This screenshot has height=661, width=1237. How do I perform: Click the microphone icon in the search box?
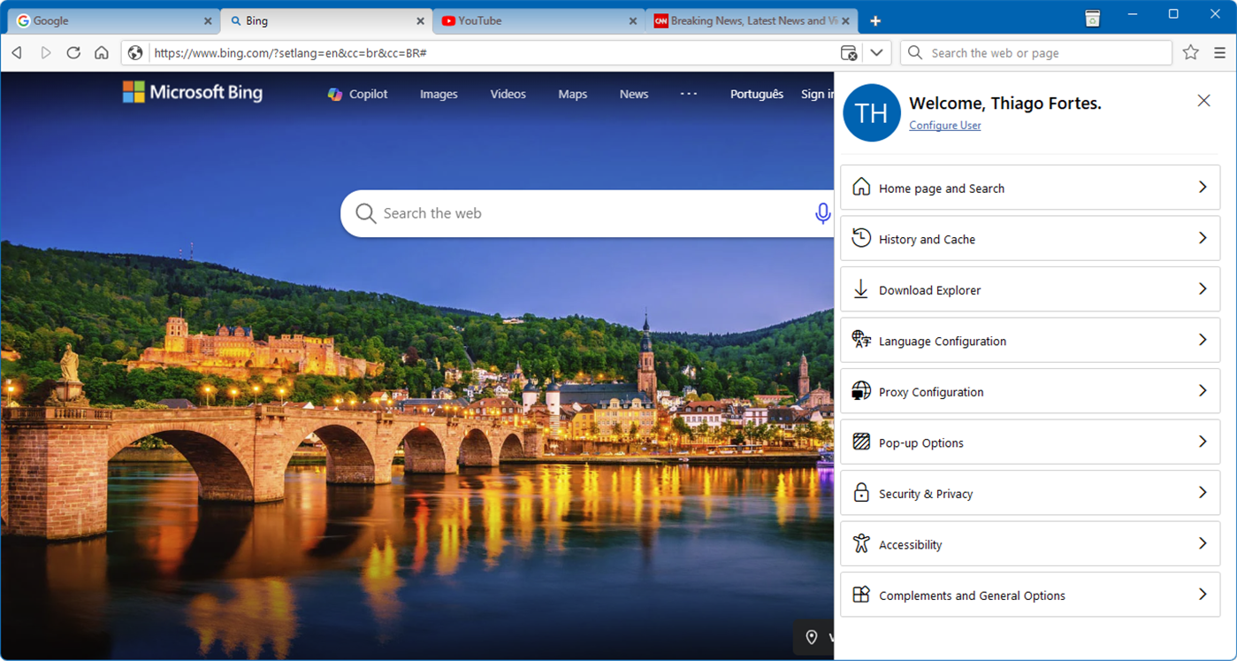click(822, 213)
